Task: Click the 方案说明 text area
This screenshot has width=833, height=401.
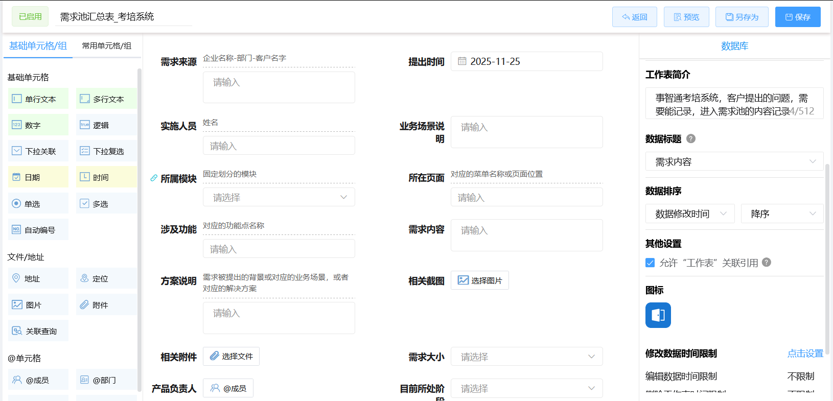Action: point(279,318)
